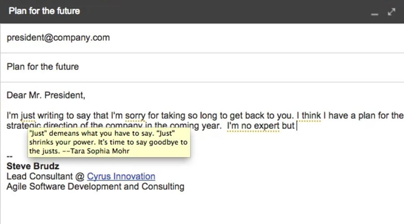Click the 'Lead Consultant @' signature text

(46, 177)
